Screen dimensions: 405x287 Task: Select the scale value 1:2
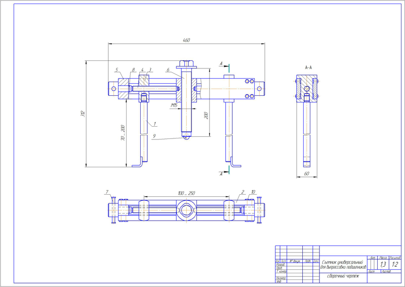click(x=395, y=265)
